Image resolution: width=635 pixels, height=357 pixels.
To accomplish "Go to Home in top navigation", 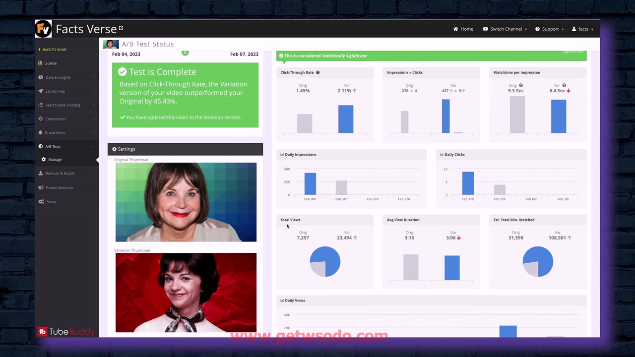I will tap(463, 29).
